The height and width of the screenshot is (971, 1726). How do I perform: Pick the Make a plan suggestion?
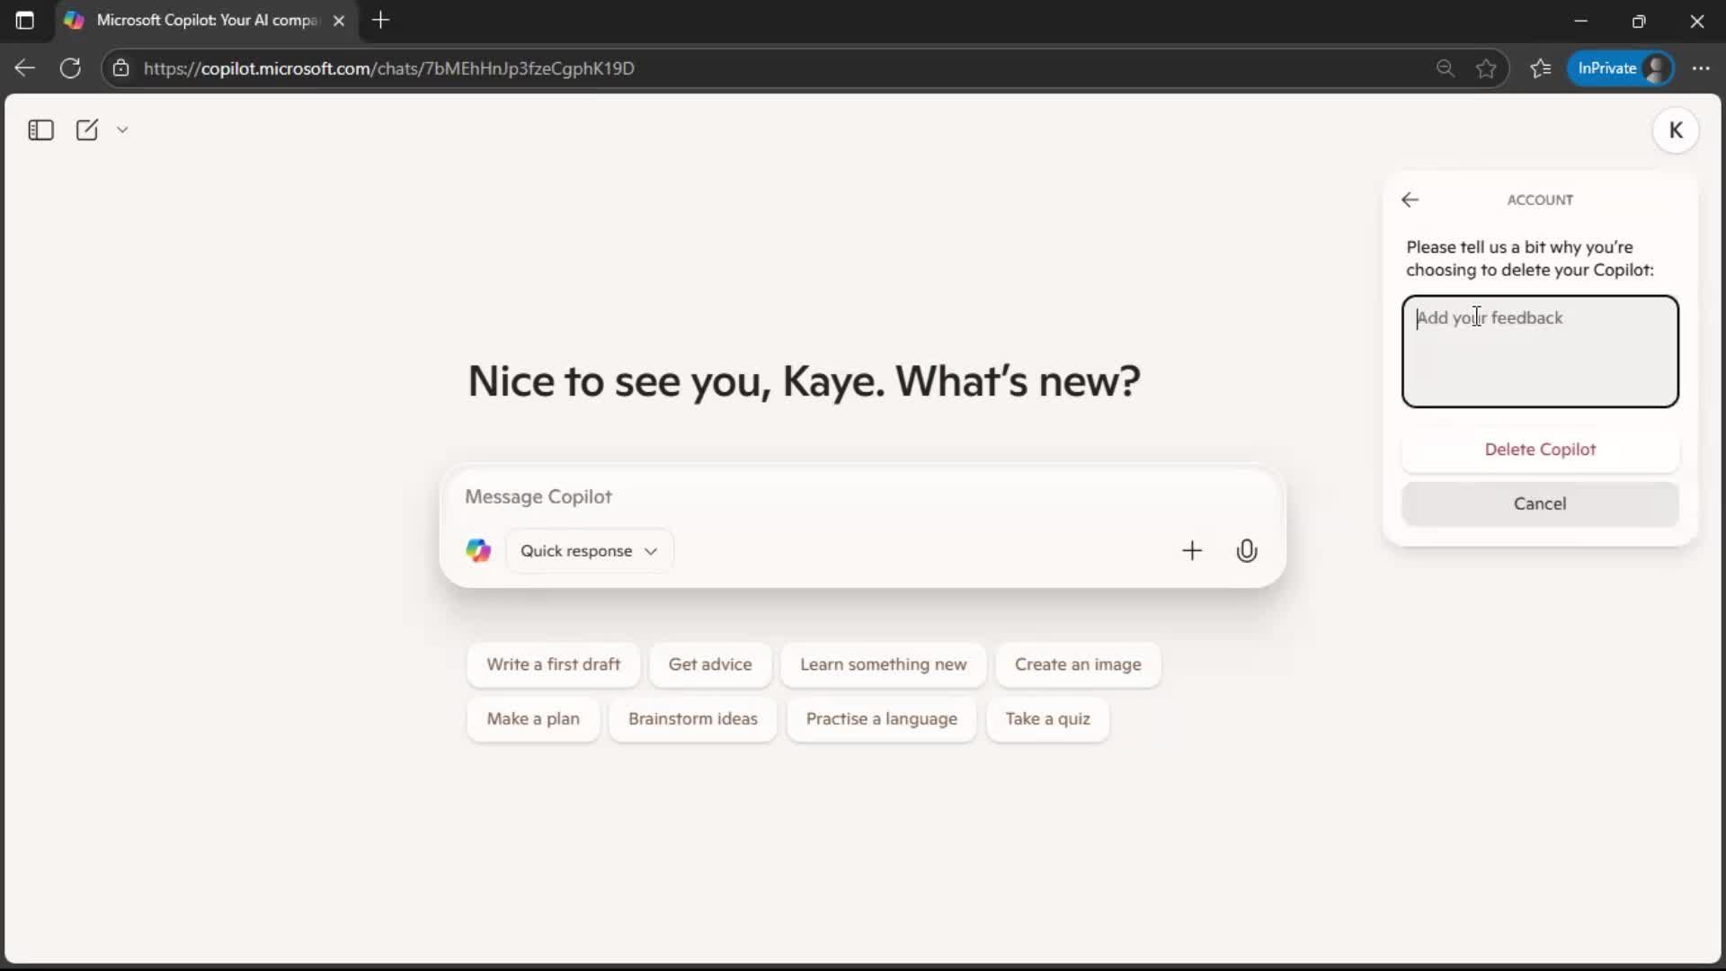pos(533,719)
